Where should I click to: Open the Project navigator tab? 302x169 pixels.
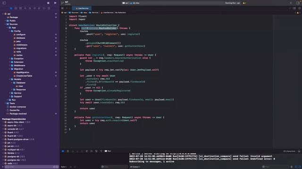tap(11, 8)
